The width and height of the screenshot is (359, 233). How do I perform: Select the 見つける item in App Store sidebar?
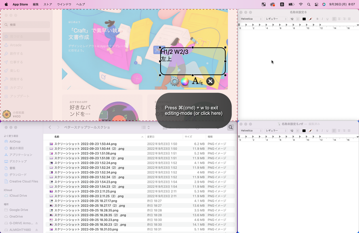point(26,36)
